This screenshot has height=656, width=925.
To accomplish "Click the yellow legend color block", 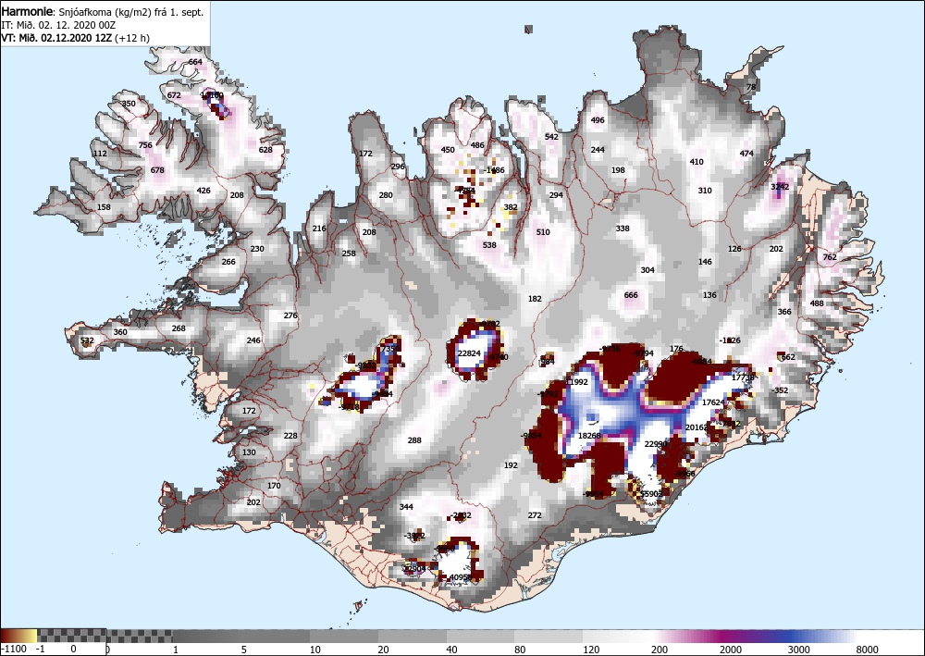I will (x=30, y=636).
